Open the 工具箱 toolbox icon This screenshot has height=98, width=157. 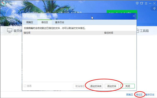tap(138, 31)
